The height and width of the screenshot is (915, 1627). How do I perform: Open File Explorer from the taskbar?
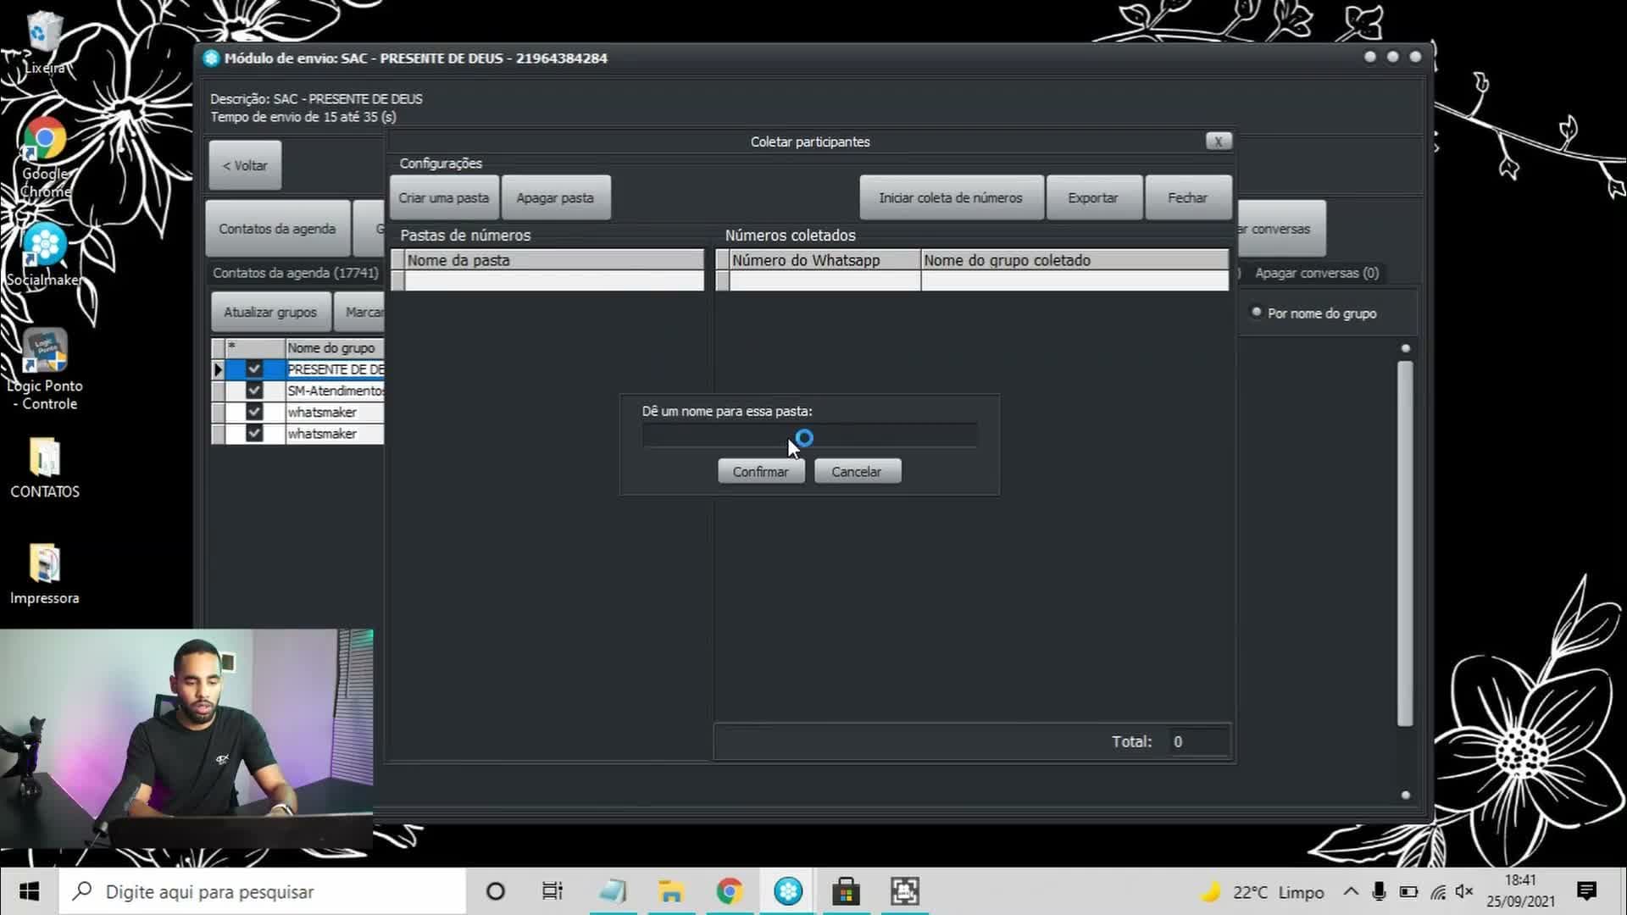point(671,891)
